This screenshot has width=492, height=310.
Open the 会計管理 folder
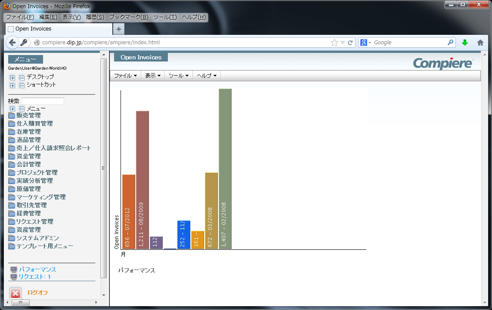click(x=25, y=164)
